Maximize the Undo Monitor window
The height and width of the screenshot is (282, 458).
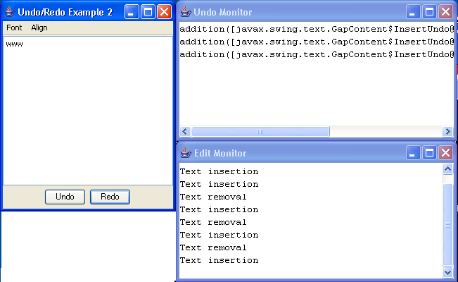pyautogui.click(x=429, y=12)
